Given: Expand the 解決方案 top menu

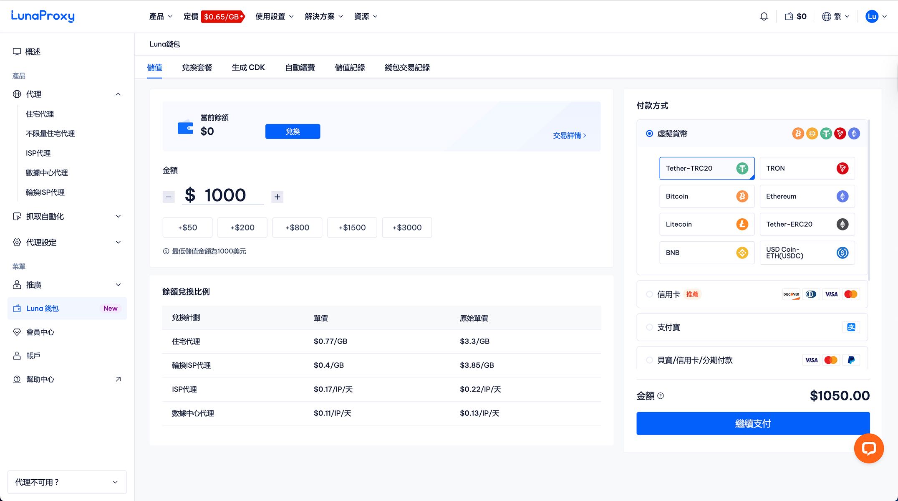Looking at the screenshot, I should (x=324, y=16).
